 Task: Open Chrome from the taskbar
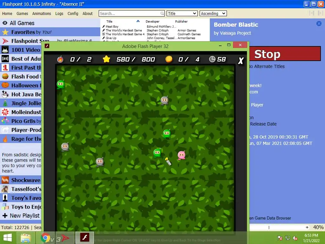coord(45,238)
